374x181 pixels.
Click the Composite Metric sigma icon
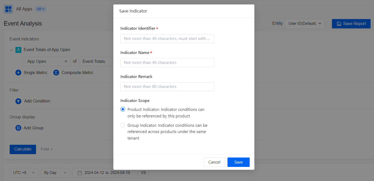coord(56,73)
